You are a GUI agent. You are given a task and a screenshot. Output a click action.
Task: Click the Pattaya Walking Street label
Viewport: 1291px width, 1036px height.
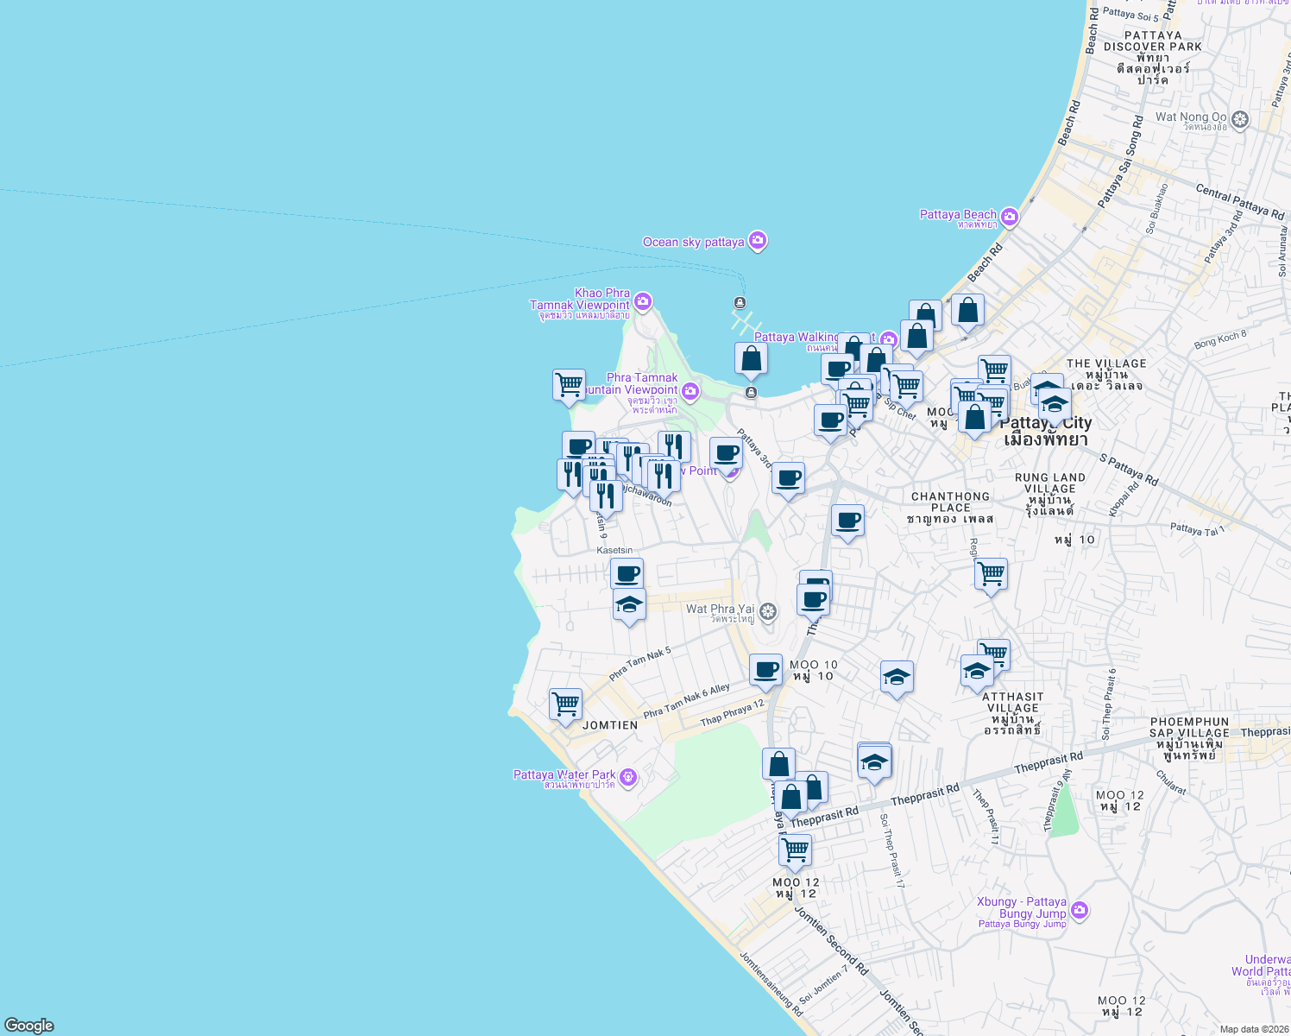pyautogui.click(x=816, y=338)
